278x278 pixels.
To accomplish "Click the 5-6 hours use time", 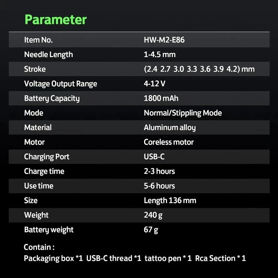I will (159, 186).
